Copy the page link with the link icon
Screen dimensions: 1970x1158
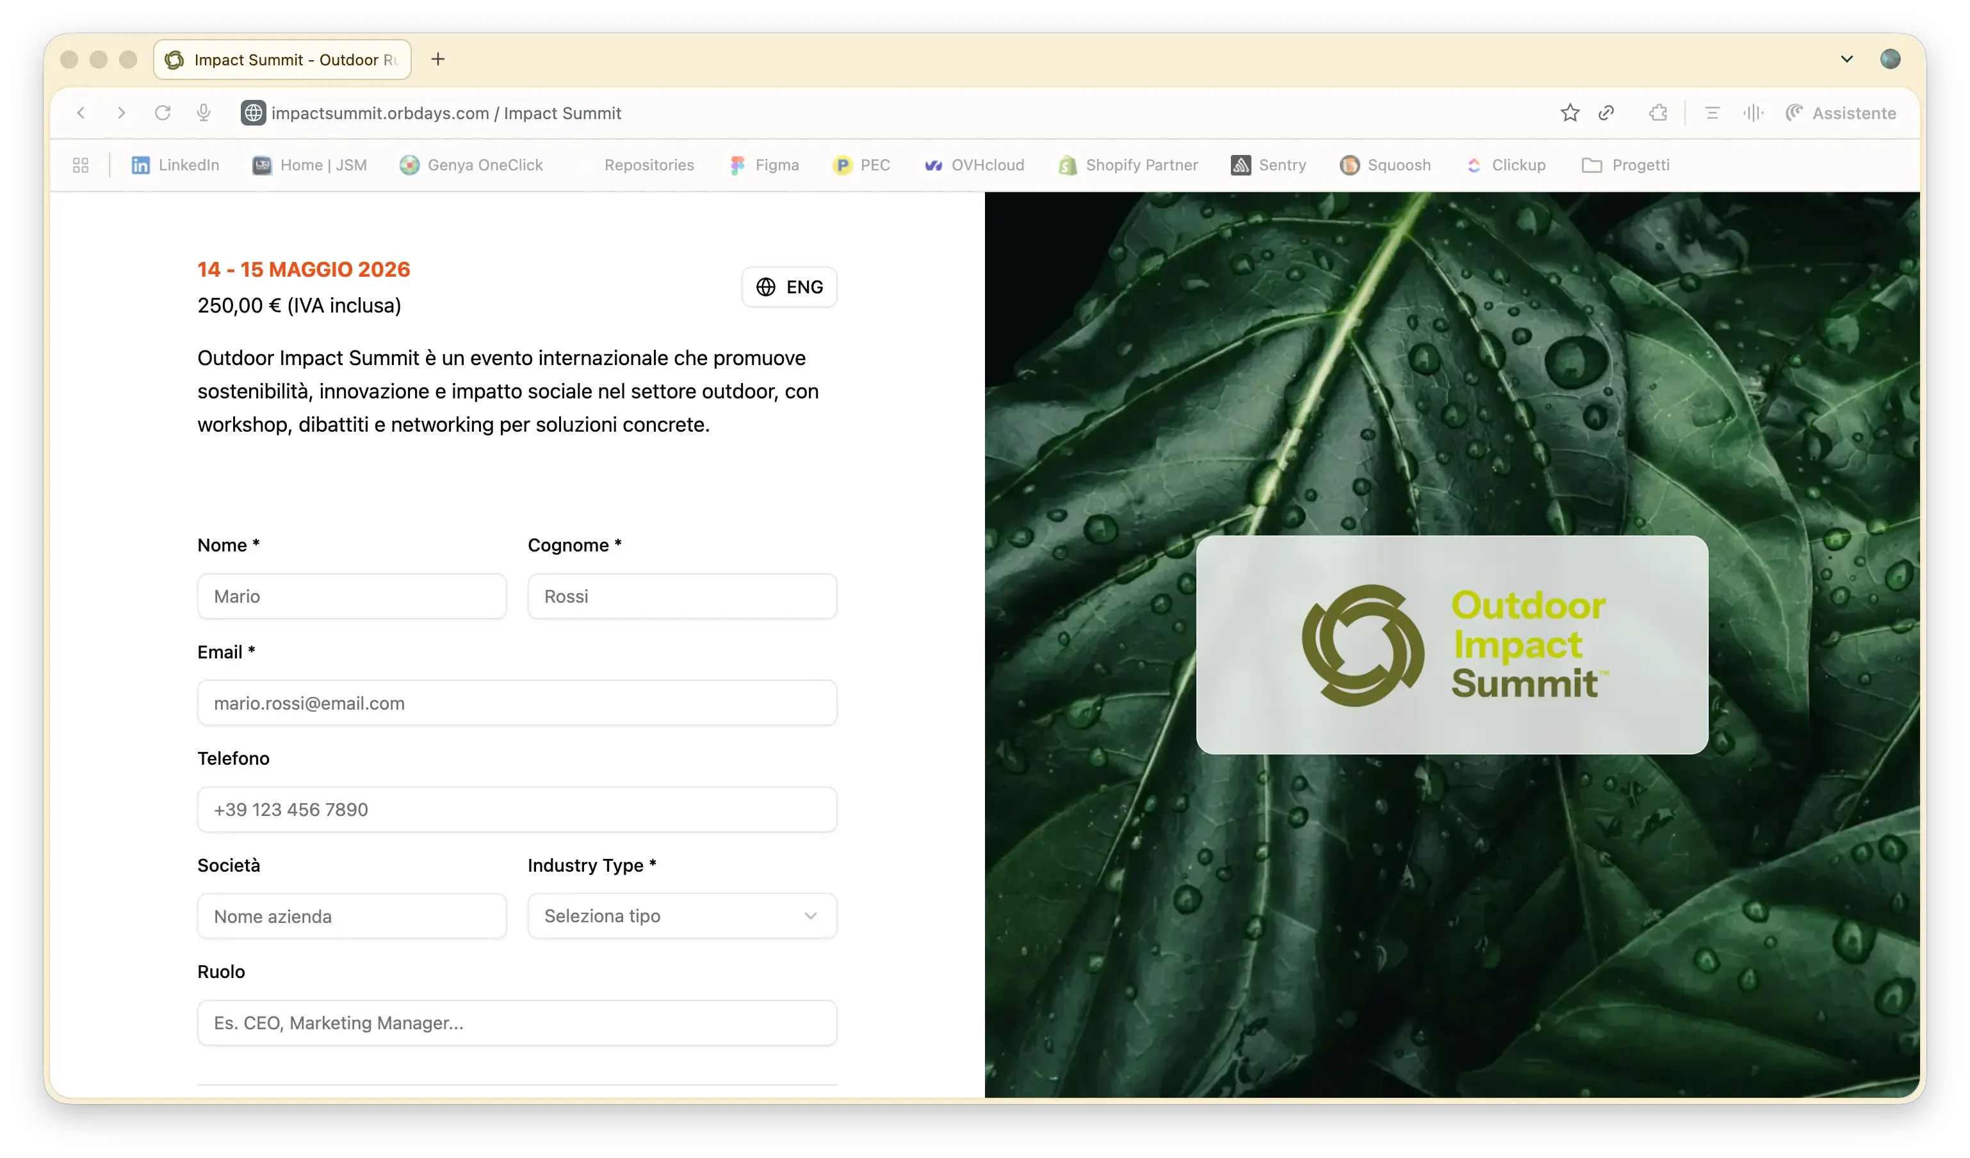pyautogui.click(x=1608, y=113)
